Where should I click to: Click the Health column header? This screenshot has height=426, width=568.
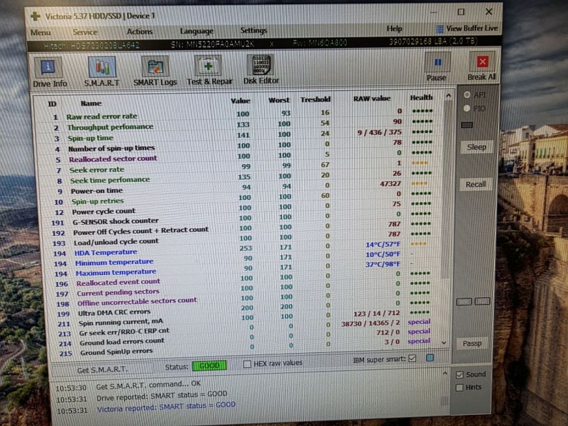point(422,98)
